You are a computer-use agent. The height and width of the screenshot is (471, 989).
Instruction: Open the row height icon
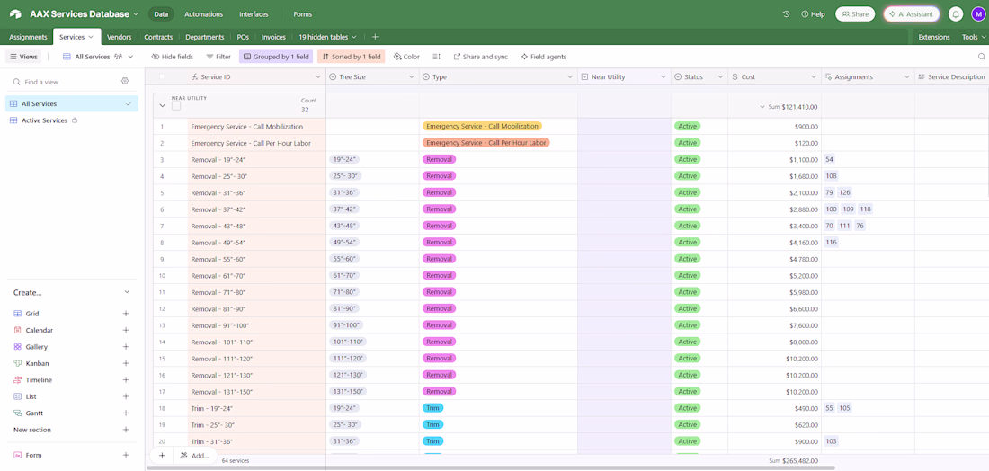tap(436, 57)
